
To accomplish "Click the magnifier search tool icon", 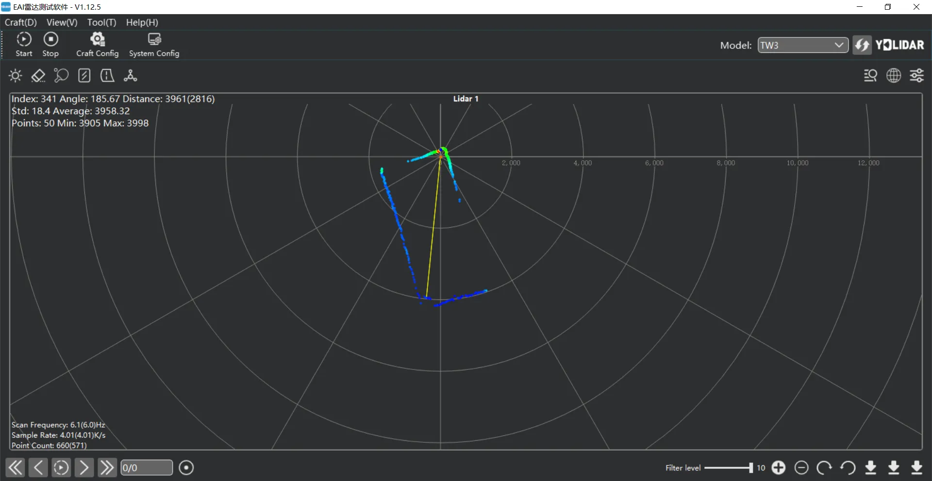I will 61,75.
